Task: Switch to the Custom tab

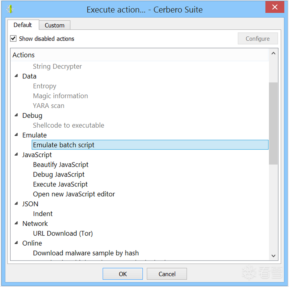Action: tap(54, 25)
